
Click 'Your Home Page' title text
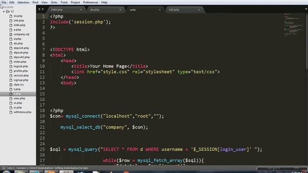pos(108,66)
